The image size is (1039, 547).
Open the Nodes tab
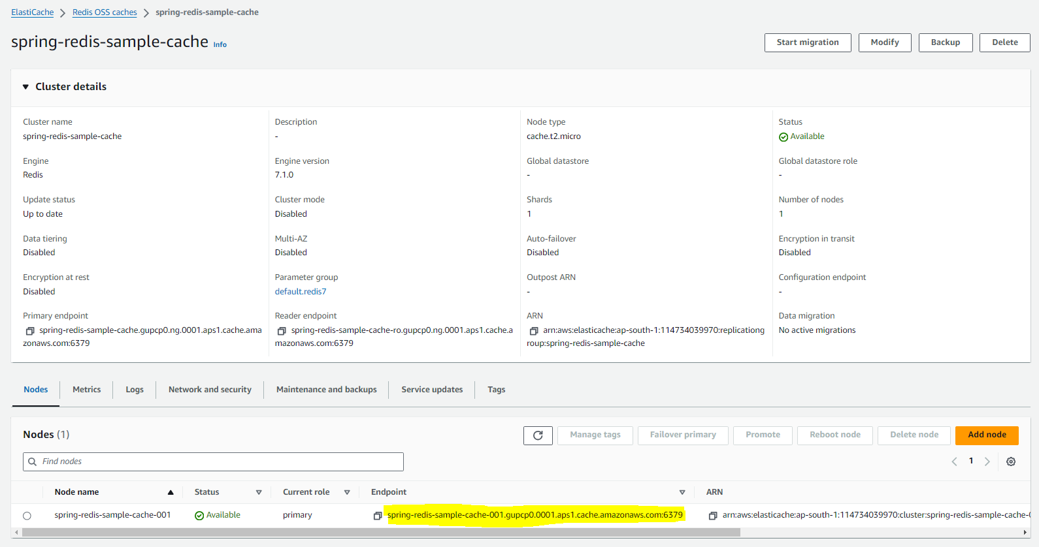pyautogui.click(x=36, y=390)
